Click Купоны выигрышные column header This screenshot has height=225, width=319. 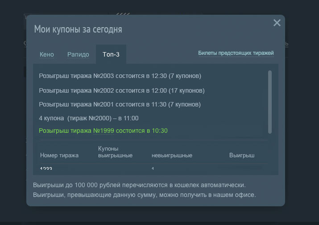[x=115, y=152]
